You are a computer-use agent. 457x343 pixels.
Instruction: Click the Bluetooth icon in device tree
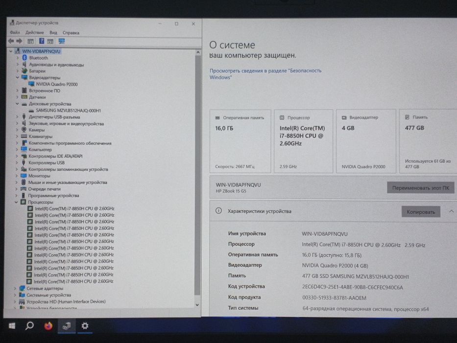click(24, 58)
